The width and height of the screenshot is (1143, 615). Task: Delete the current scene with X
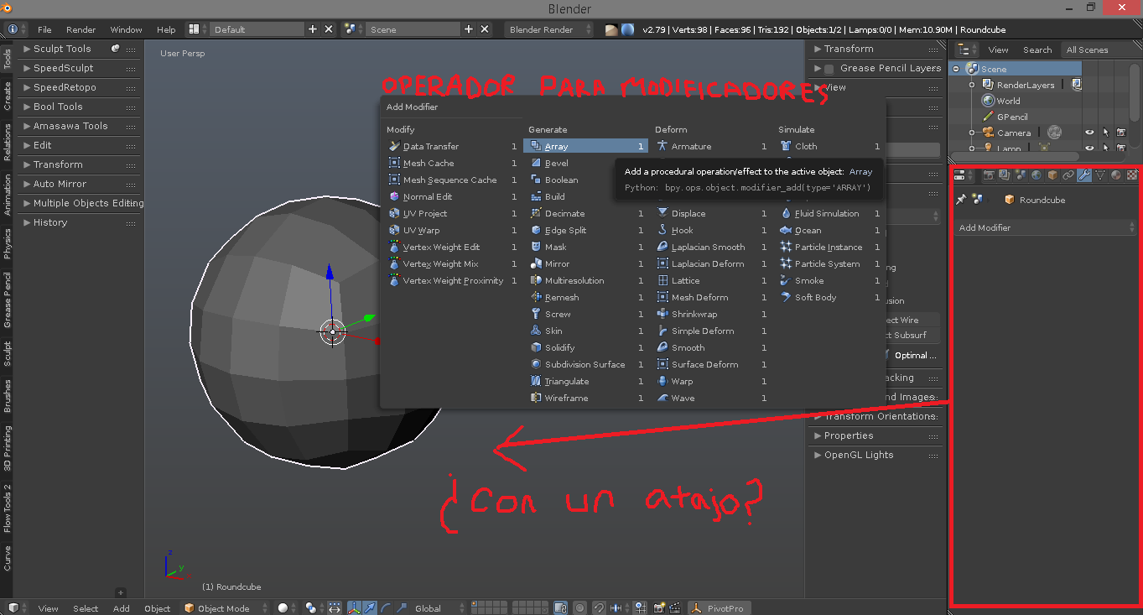(485, 29)
